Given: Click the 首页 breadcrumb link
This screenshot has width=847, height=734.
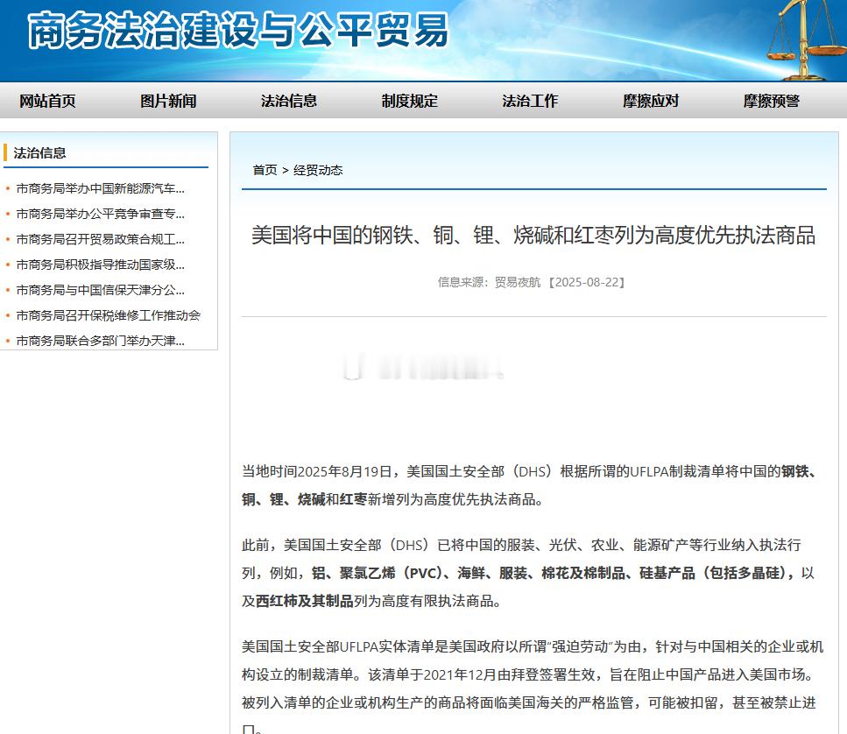Looking at the screenshot, I should (x=265, y=170).
